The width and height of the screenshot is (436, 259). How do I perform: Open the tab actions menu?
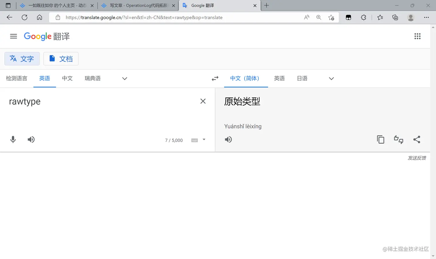8,5
